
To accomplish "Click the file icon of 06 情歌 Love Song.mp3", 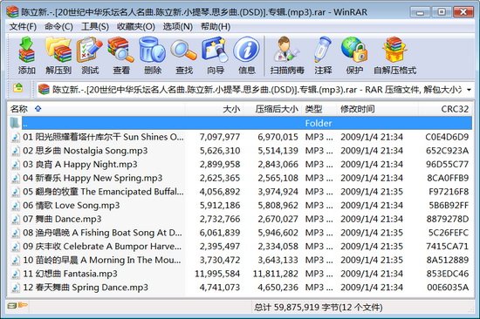I will click(x=16, y=206).
